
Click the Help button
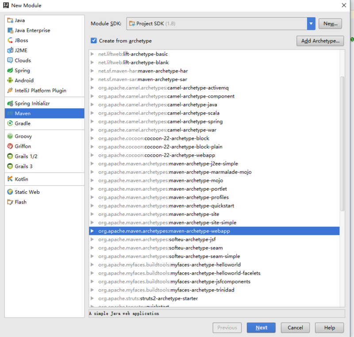tap(329, 328)
